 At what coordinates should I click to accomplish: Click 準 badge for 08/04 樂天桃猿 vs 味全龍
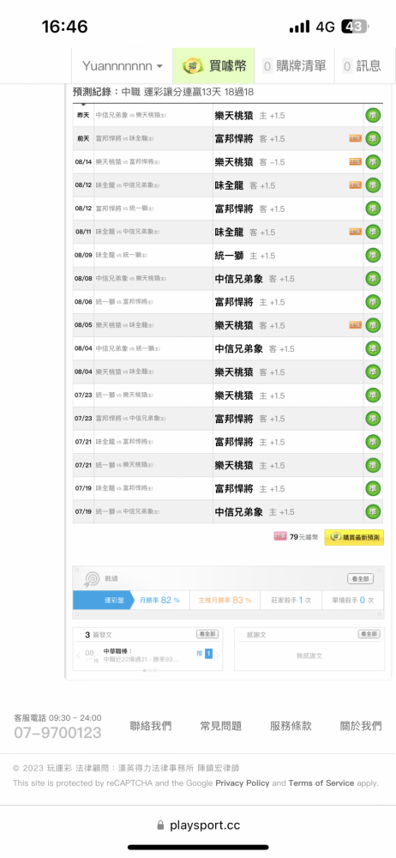[374, 372]
